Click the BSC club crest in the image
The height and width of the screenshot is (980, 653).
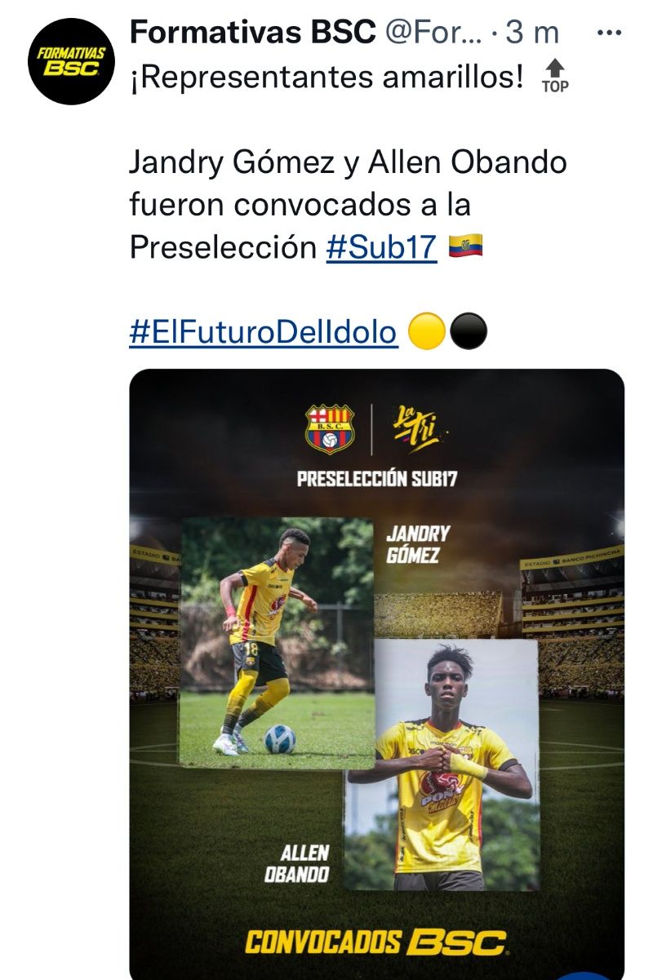[x=331, y=428]
